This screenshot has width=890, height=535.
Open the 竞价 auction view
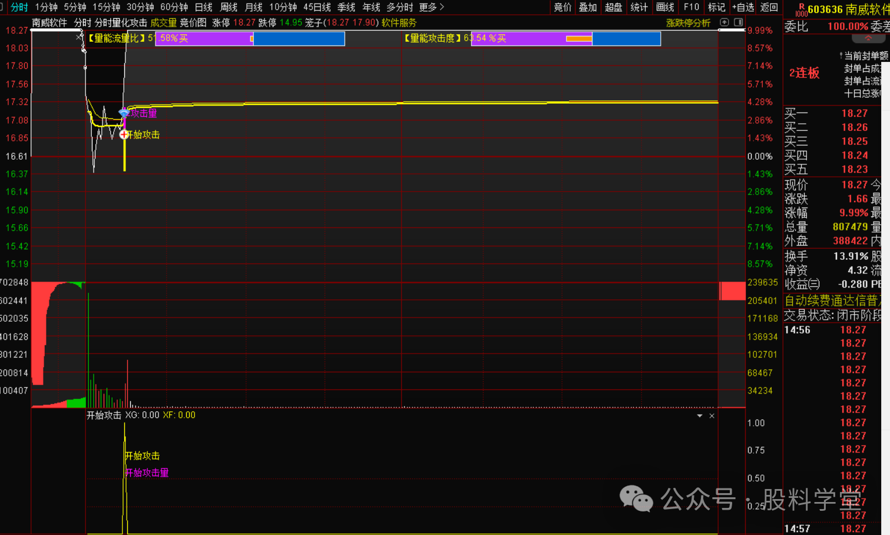pos(563,7)
